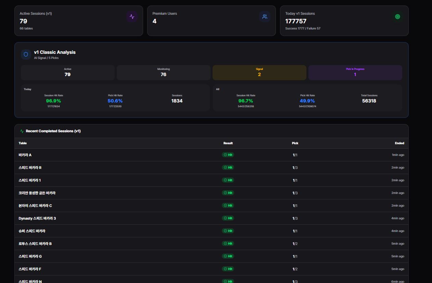Open the 본자이 스피드 바카라 C row
Screen dimensions: 432x283
point(212,206)
